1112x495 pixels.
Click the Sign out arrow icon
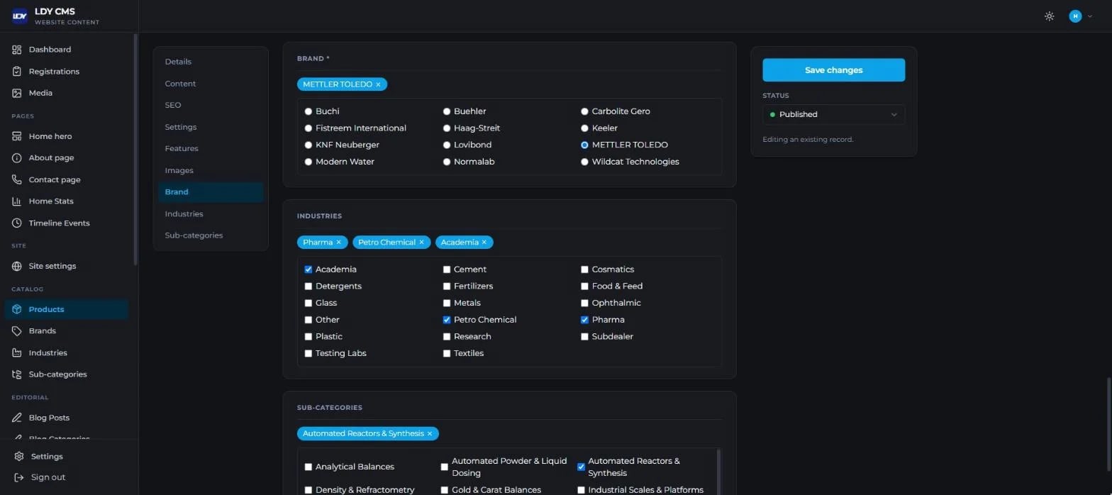[19, 478]
